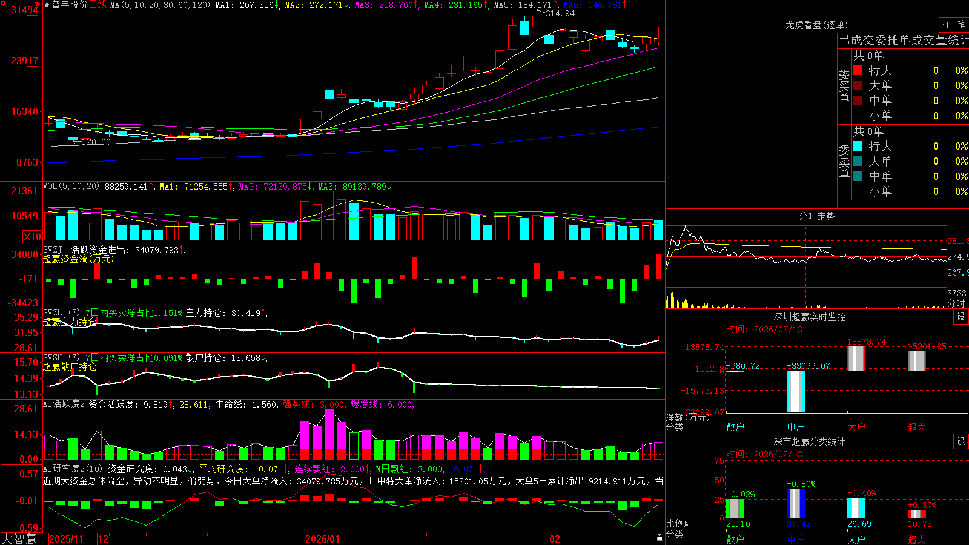Viewport: 969px width, 545px height.
Task: Click the MA(5,10,20,30,60,120) indicator parameters
Action: click(x=160, y=5)
